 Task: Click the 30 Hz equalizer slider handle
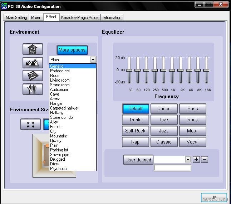(129, 70)
